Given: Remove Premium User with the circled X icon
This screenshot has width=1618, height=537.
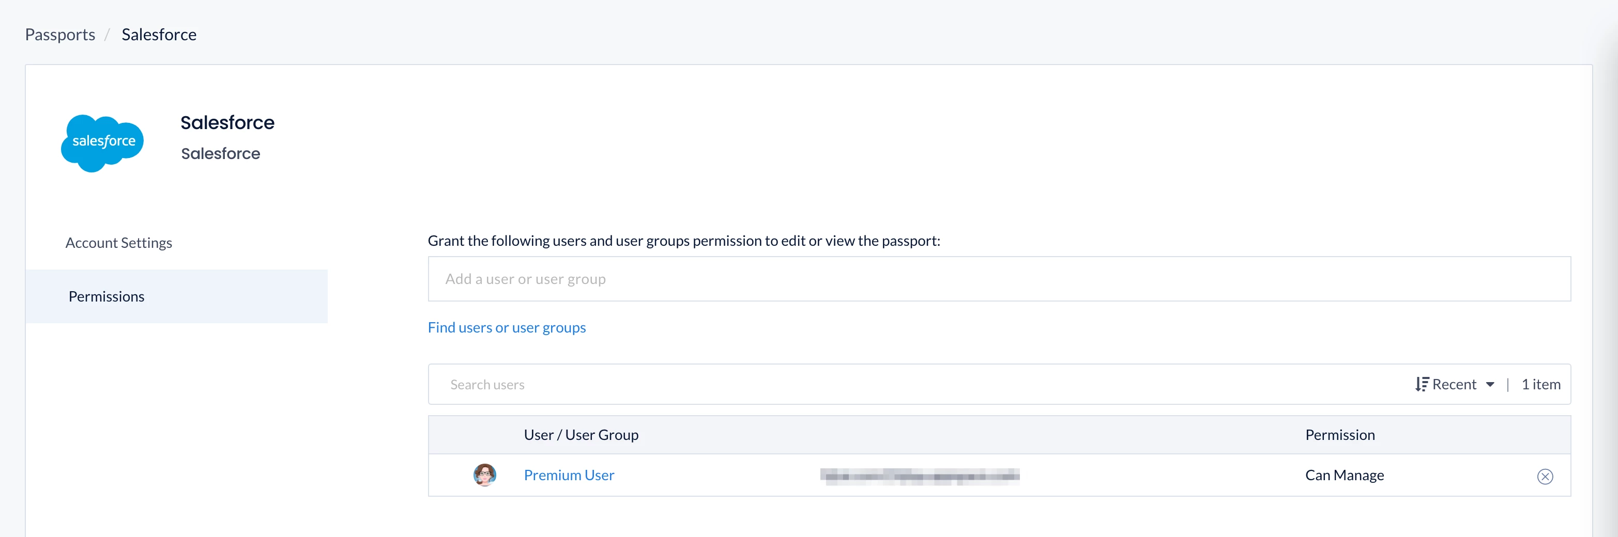Looking at the screenshot, I should tap(1545, 477).
